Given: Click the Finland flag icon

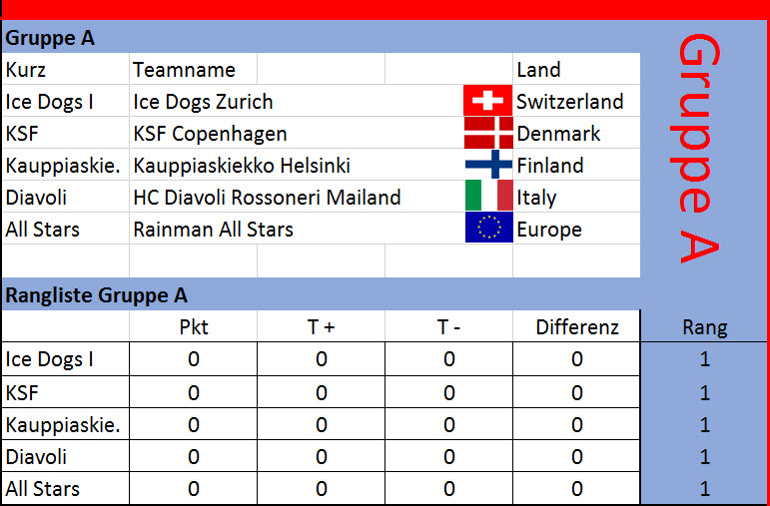Looking at the screenshot, I should click(489, 165).
